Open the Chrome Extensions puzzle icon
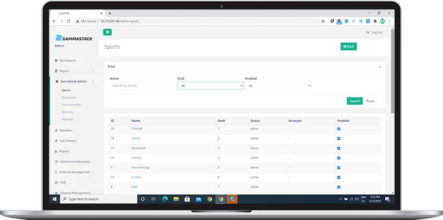 tap(375, 21)
